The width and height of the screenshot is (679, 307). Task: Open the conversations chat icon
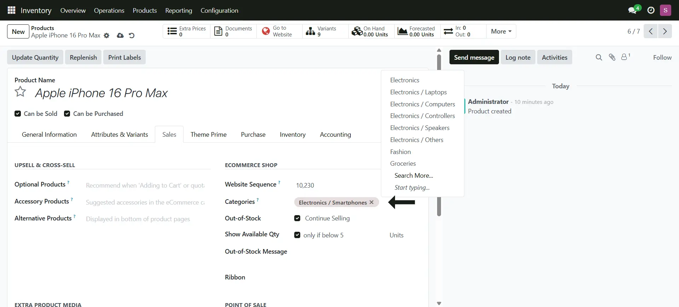(x=632, y=10)
